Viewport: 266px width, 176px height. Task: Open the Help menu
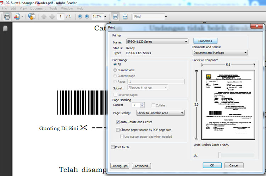pyautogui.click(x=80, y=8)
